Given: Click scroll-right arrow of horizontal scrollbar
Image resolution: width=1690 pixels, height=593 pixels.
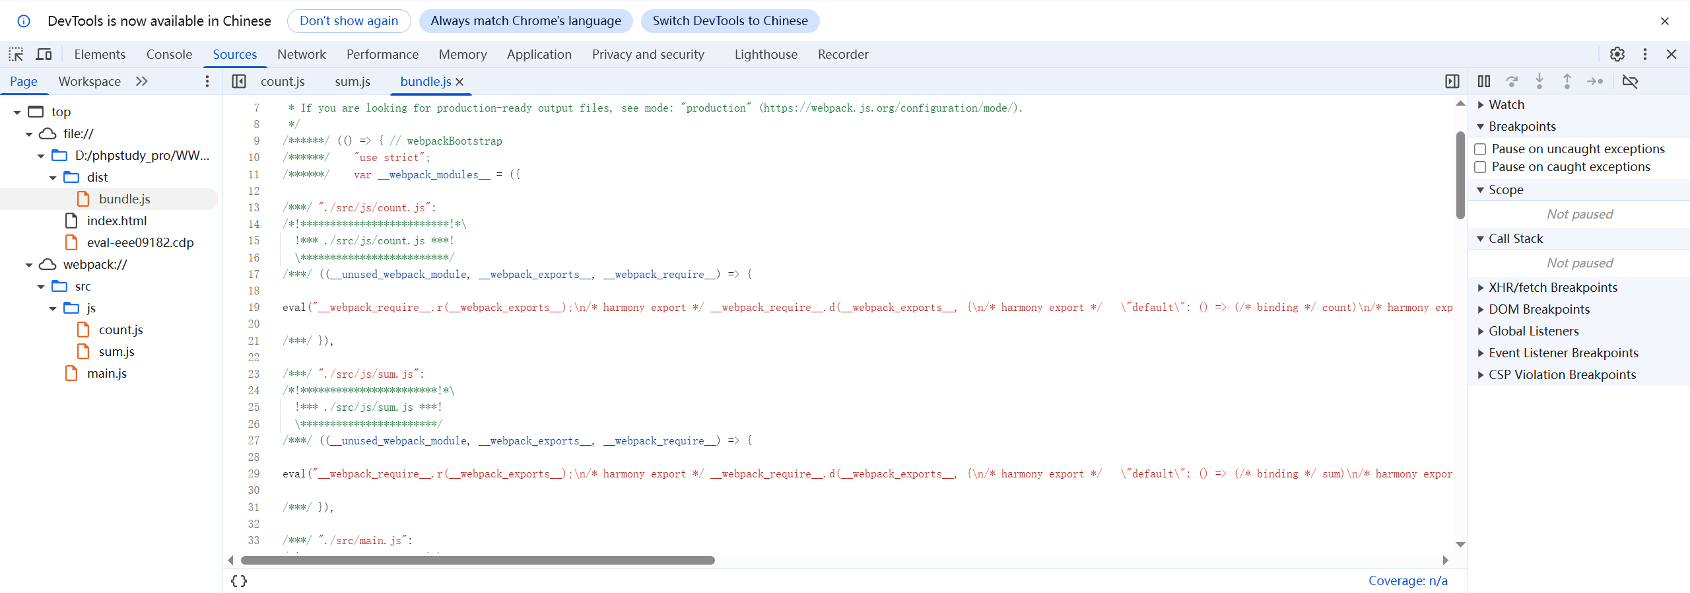Looking at the screenshot, I should point(1445,561).
